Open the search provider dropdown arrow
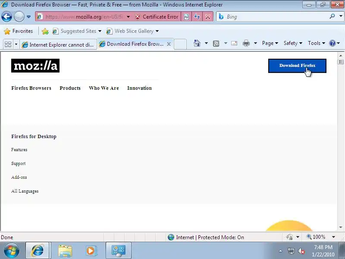This screenshot has width=345, height=259. (341, 16)
